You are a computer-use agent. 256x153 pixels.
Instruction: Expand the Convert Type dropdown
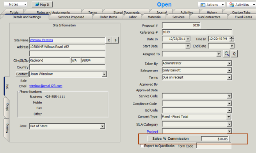tap(229, 117)
